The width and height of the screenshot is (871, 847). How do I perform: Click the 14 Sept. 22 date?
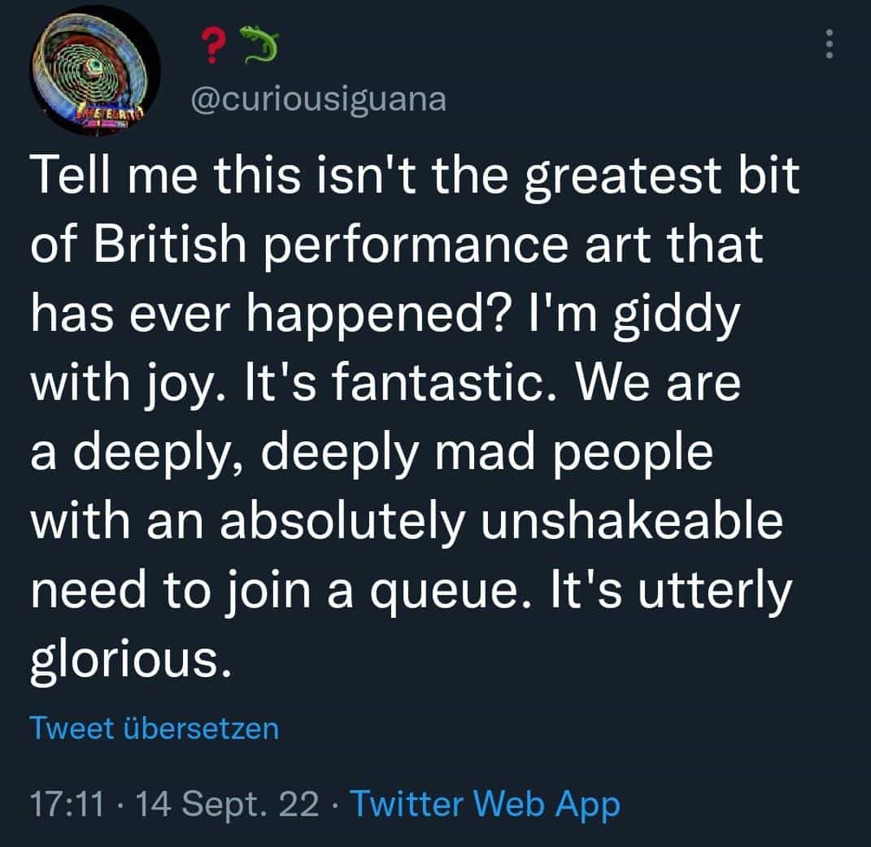[230, 804]
